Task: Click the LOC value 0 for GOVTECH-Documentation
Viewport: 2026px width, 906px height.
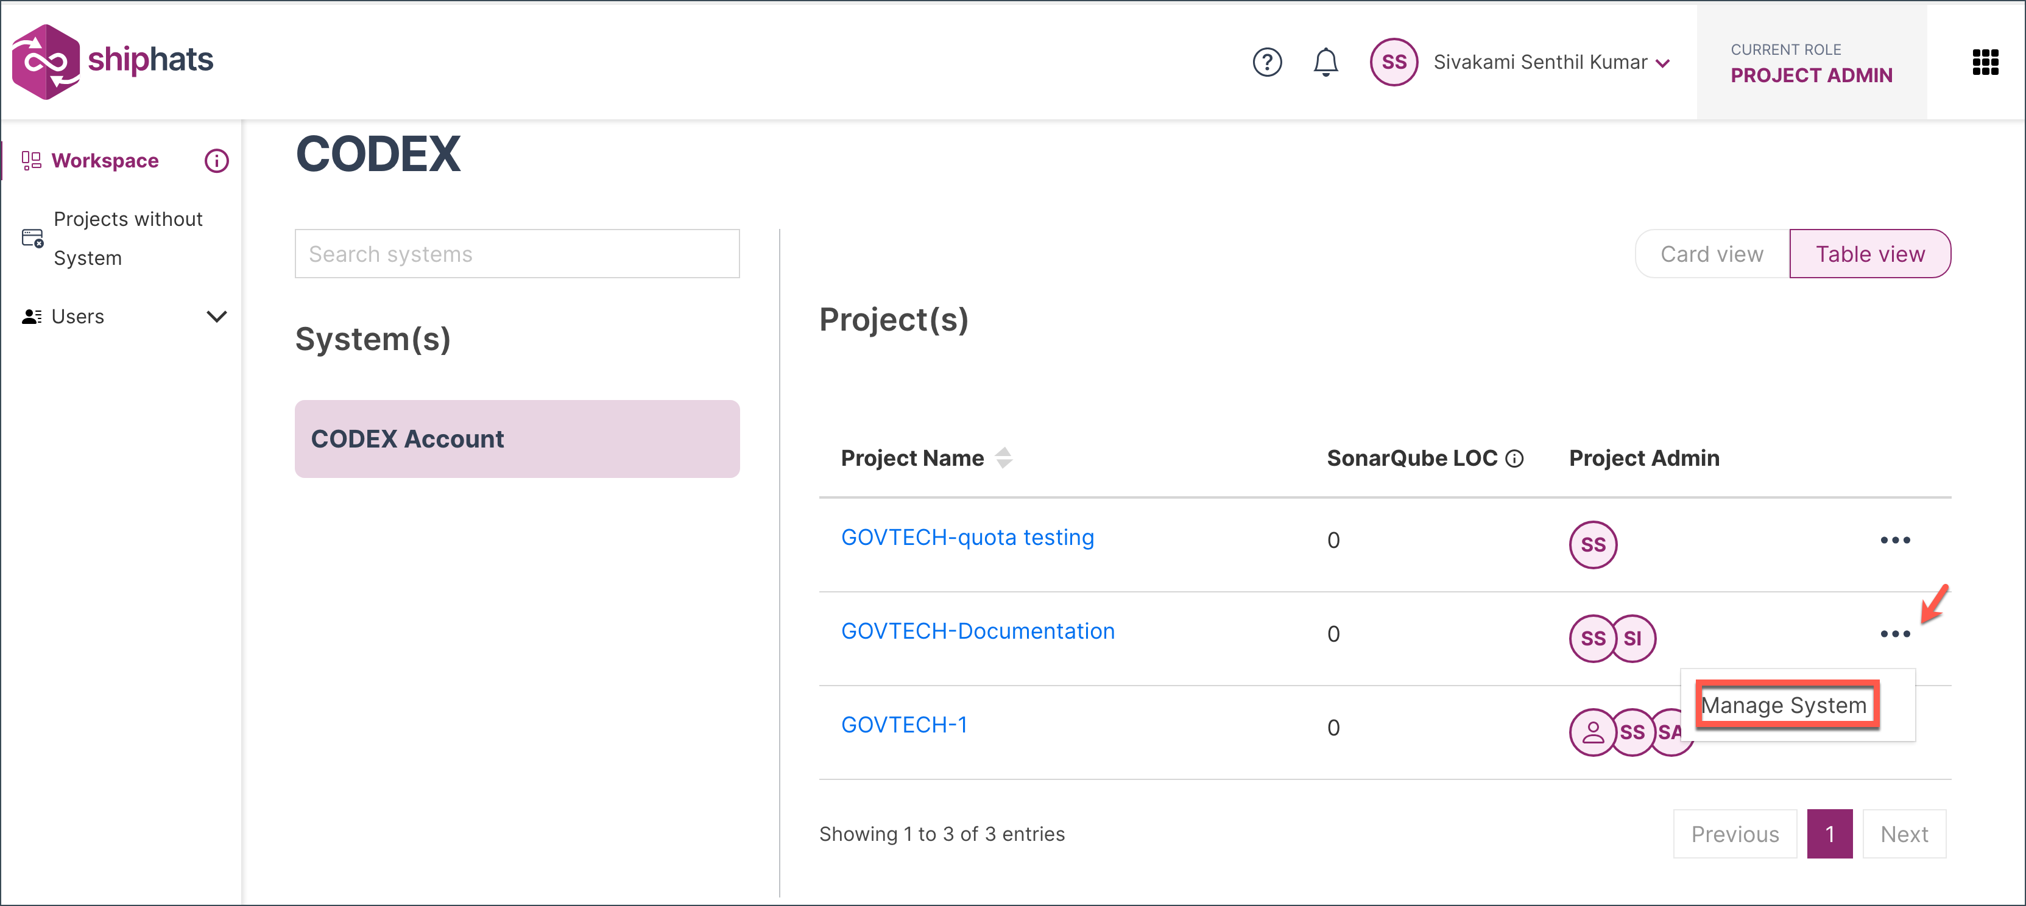Action: (x=1333, y=634)
